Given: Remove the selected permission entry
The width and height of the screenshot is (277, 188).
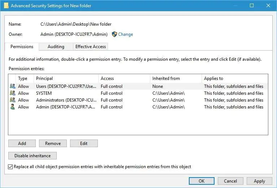Looking at the screenshot, I should point(53,144).
